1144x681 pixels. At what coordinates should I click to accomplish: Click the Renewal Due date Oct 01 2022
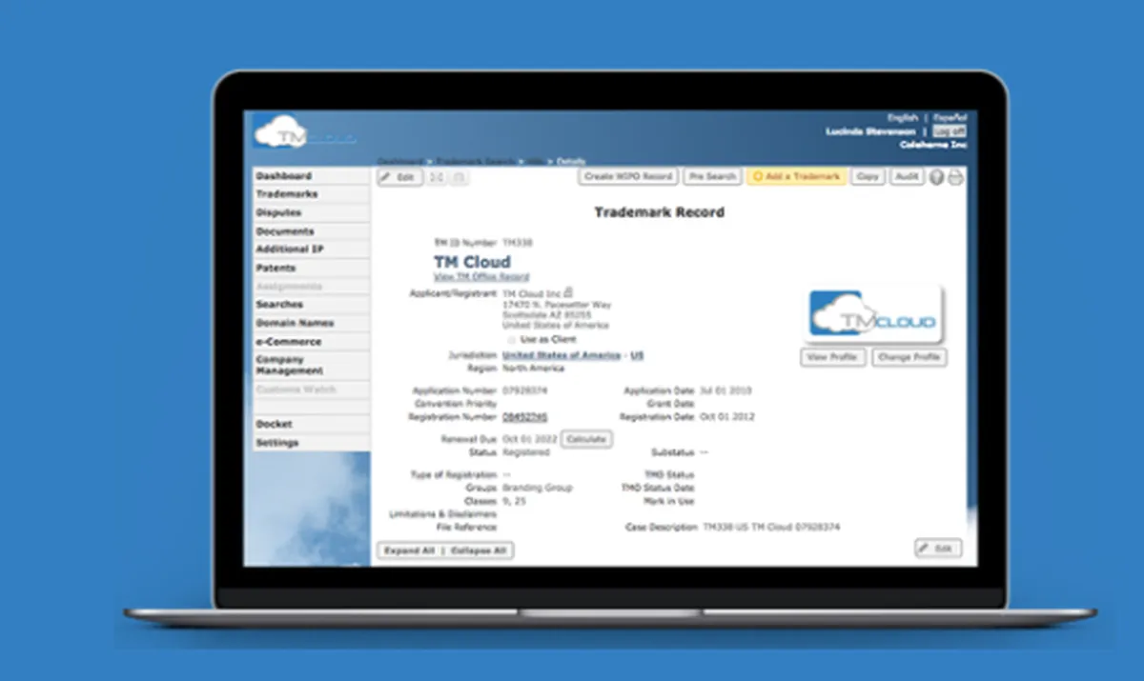pos(528,439)
